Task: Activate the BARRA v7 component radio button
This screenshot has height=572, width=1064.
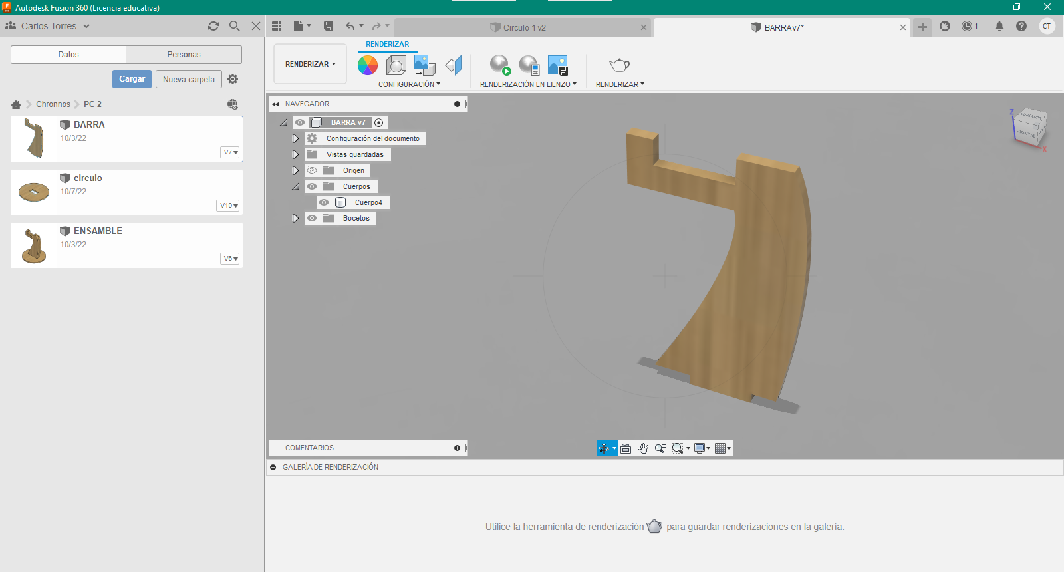Action: click(379, 122)
